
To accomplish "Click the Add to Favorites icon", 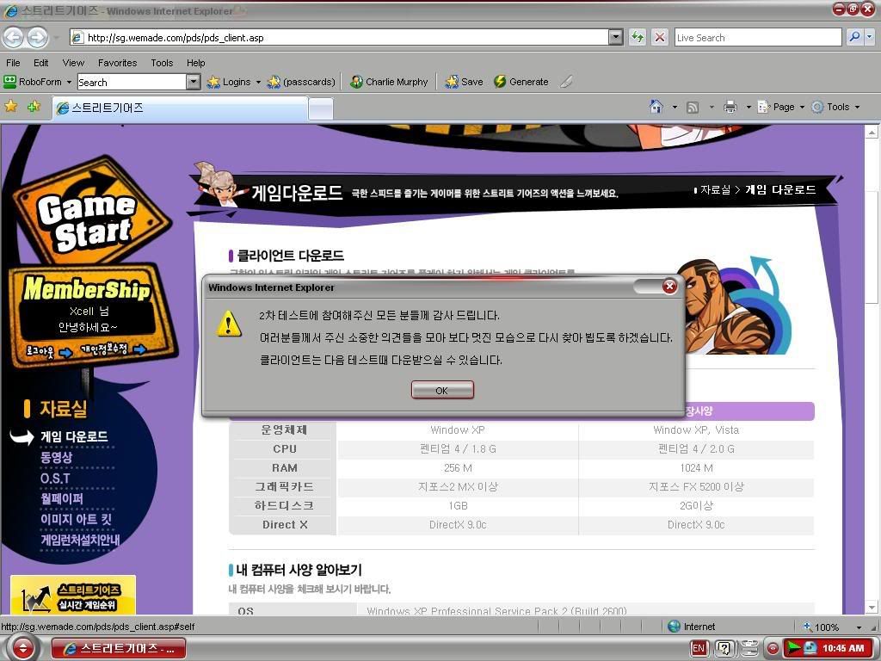I will [34, 107].
